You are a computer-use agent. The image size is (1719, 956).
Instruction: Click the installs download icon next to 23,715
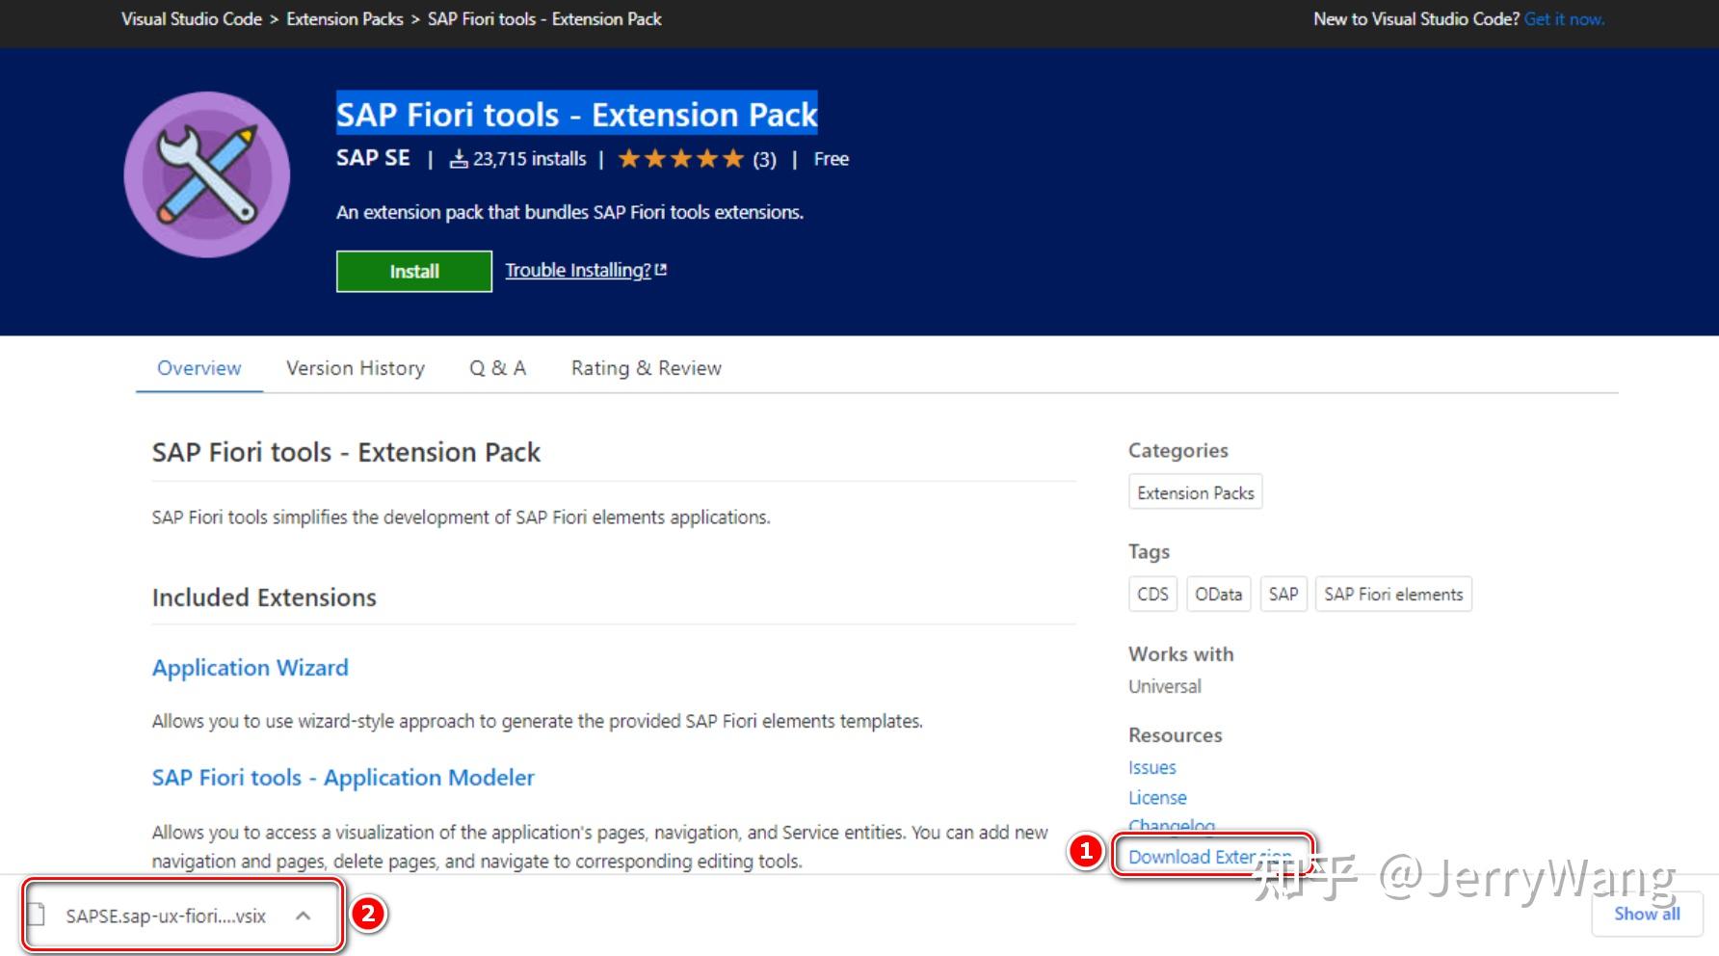460,159
